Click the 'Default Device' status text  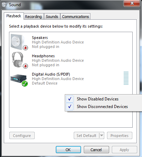(x=45, y=83)
